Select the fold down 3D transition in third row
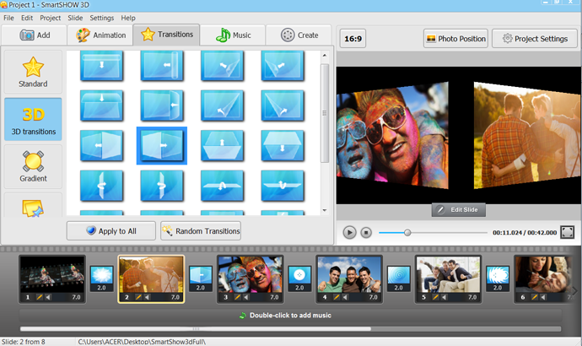 283,145
